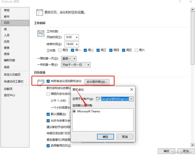This screenshot has height=156, width=195.
Task: Expand the 一周的第一天 星期一 dropdown
Action: (x=69, y=59)
